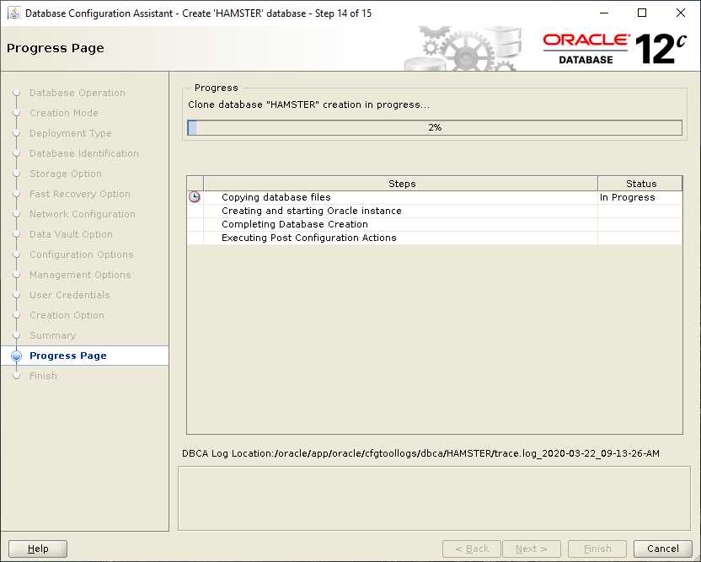Screen dimensions: 701x562
Task: Click the clock icon beside Copying database files
Action: point(195,196)
